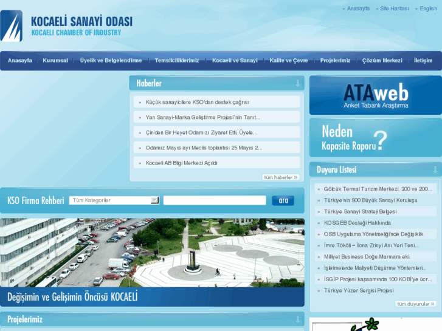Open the Kurumsal menu
The height and width of the screenshot is (331, 442).
[55, 60]
